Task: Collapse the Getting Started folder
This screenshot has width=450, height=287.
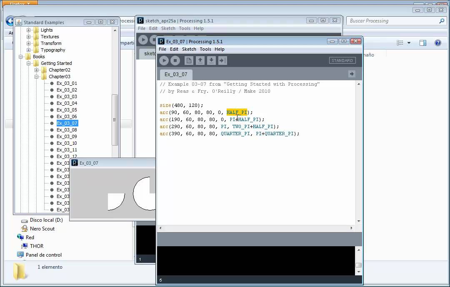Action: (x=28, y=63)
